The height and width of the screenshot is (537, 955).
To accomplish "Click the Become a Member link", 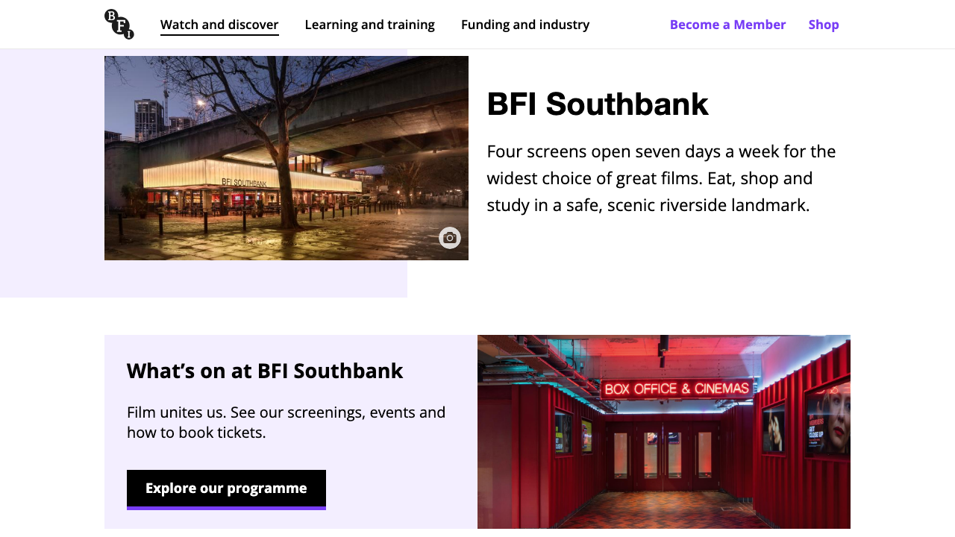I will point(727,24).
